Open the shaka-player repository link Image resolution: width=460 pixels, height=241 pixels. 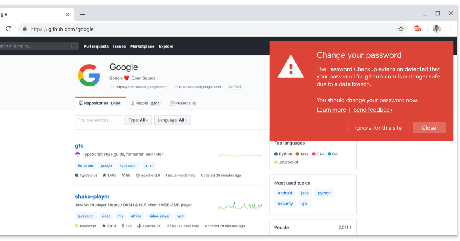point(92,196)
